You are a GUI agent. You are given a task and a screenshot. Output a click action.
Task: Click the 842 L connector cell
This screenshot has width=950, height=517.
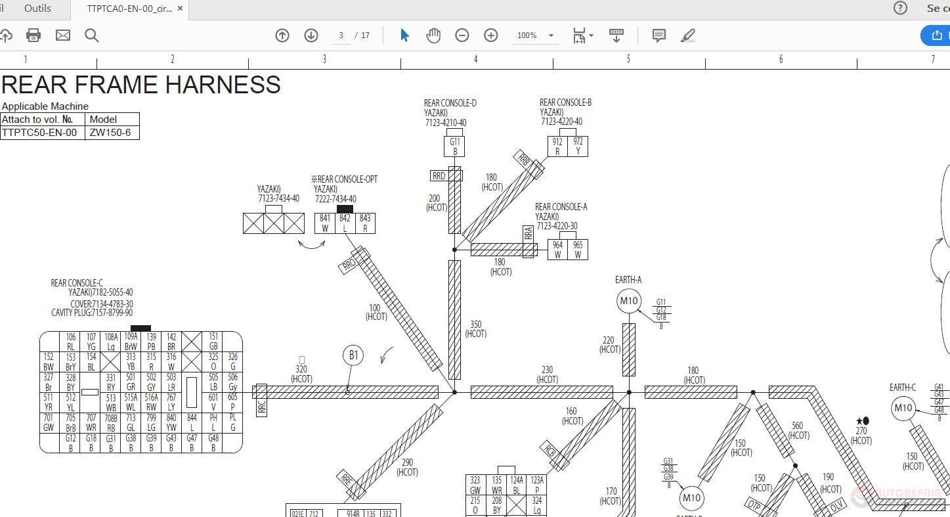[345, 223]
